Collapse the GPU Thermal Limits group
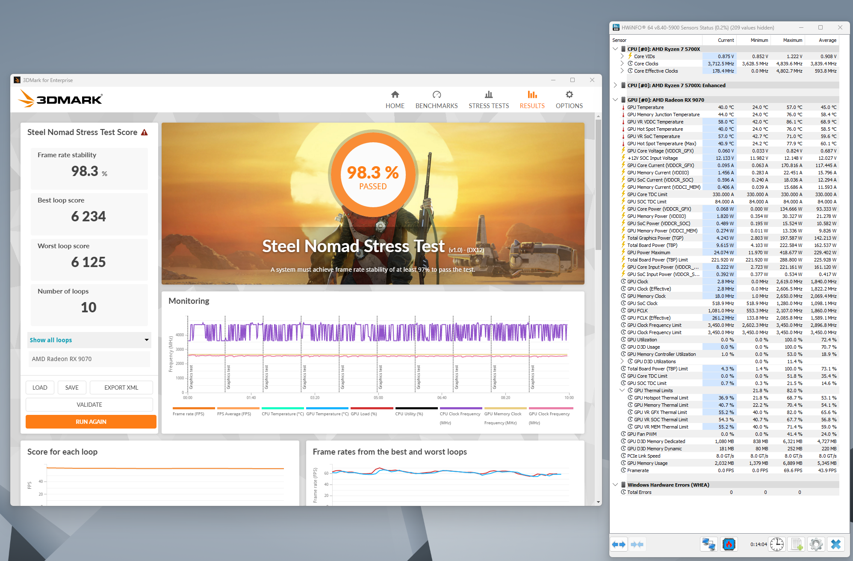The image size is (853, 561). [622, 391]
